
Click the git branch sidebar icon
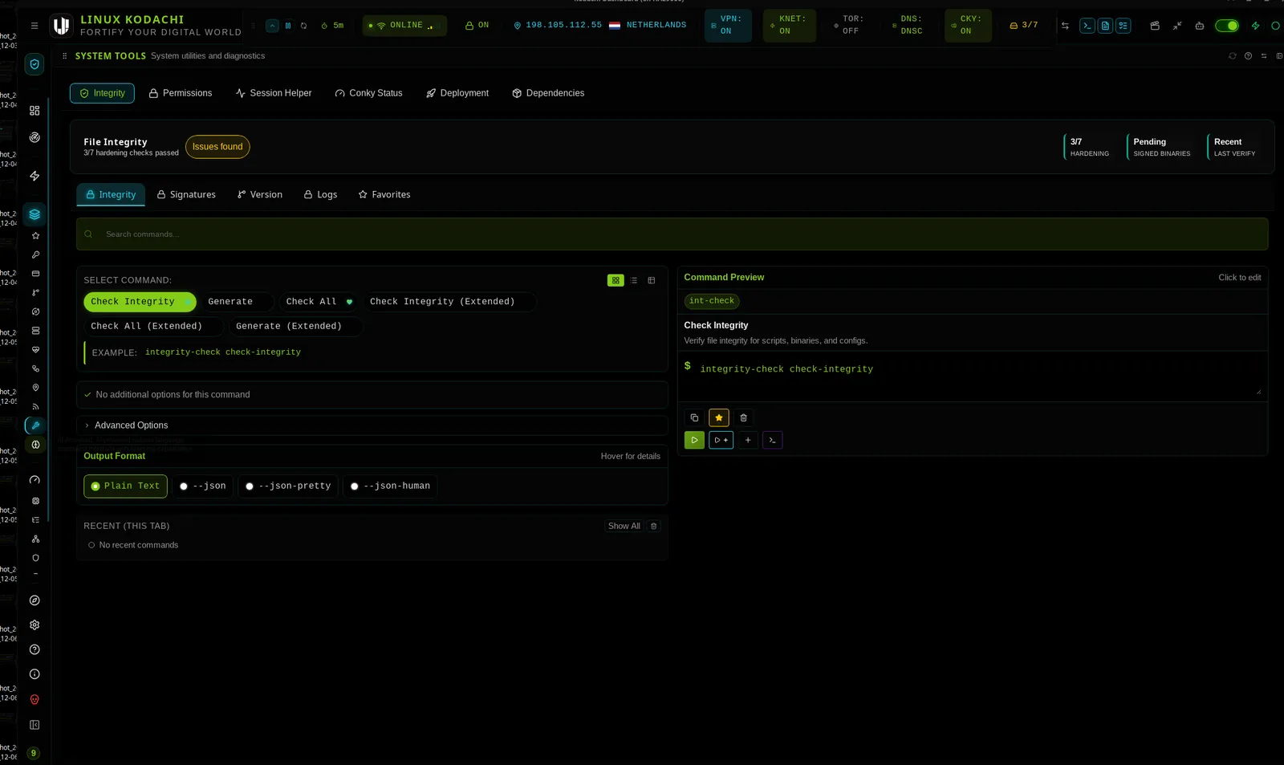pyautogui.click(x=35, y=293)
